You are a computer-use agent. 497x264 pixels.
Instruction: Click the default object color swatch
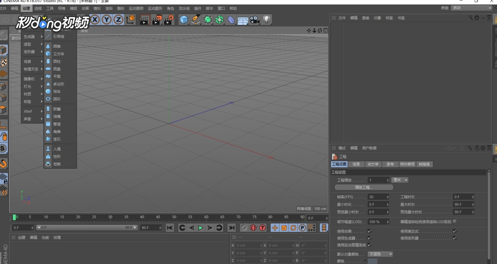pyautogui.click(x=372, y=261)
